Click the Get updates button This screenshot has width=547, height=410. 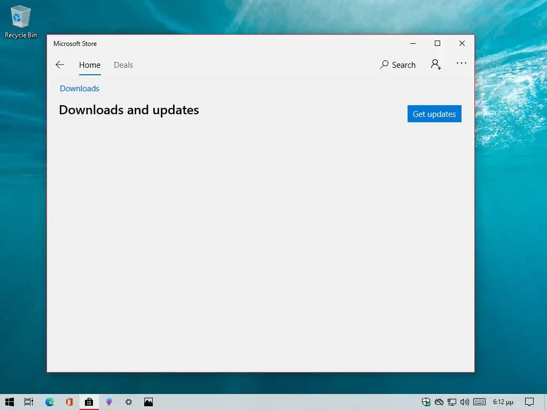coord(434,114)
